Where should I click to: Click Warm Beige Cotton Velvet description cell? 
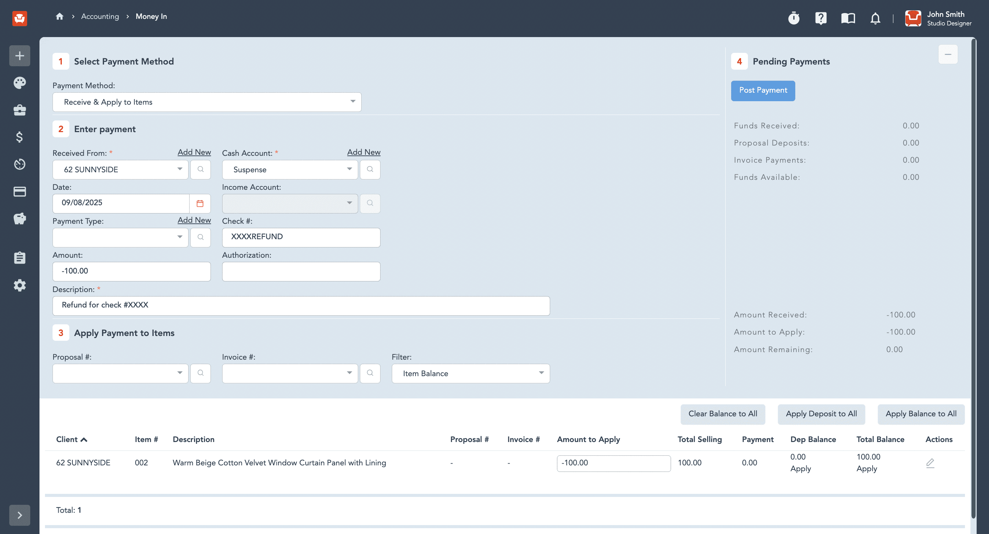point(279,463)
